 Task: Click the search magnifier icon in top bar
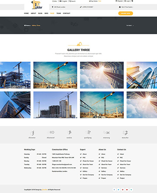click(70, 1)
